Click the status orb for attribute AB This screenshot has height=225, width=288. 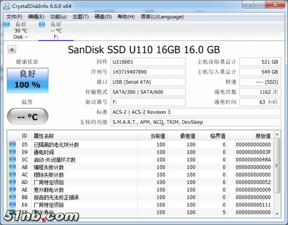click(13, 167)
